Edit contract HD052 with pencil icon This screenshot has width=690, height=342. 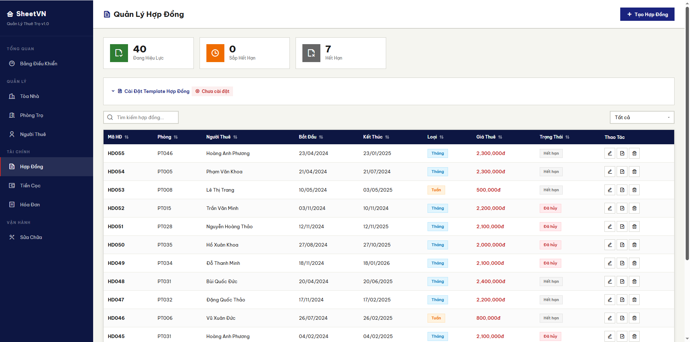click(610, 208)
